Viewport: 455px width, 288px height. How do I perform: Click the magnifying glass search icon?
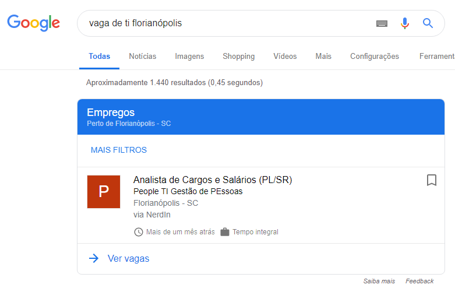428,23
